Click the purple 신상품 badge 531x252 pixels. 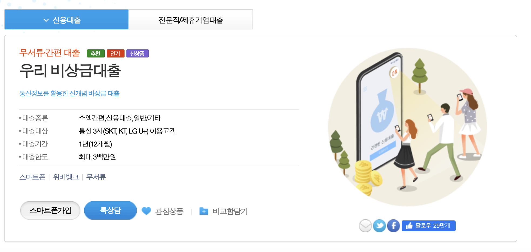(137, 53)
